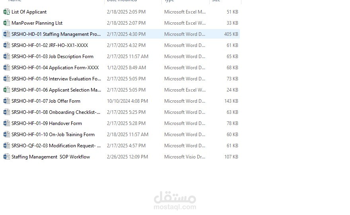
Task: Select SRSHO-HF-01-08 Onboarding Checklist name
Action: pos(56,112)
